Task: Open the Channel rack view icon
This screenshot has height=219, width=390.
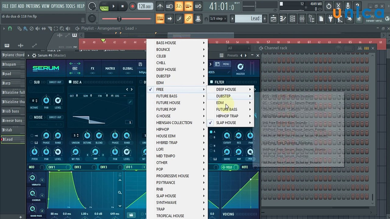Action: 292,19
